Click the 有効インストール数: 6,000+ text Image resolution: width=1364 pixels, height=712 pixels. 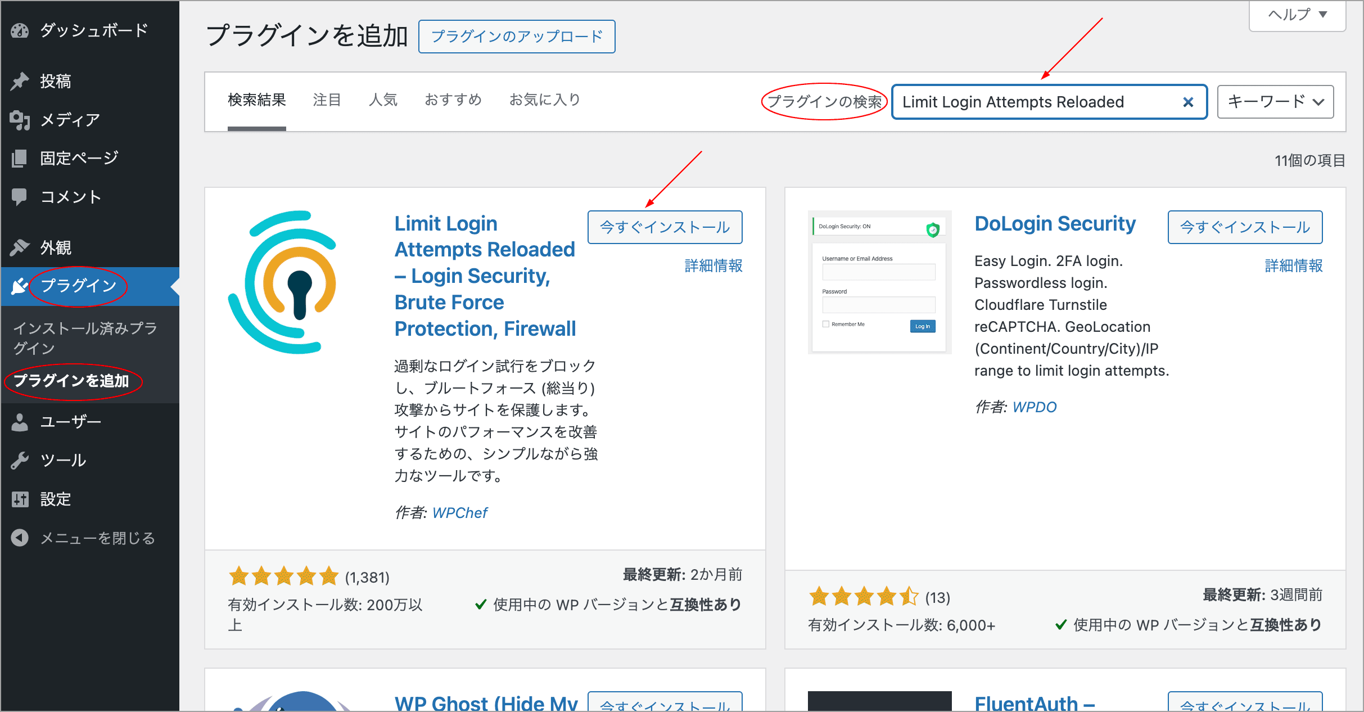pos(902,625)
